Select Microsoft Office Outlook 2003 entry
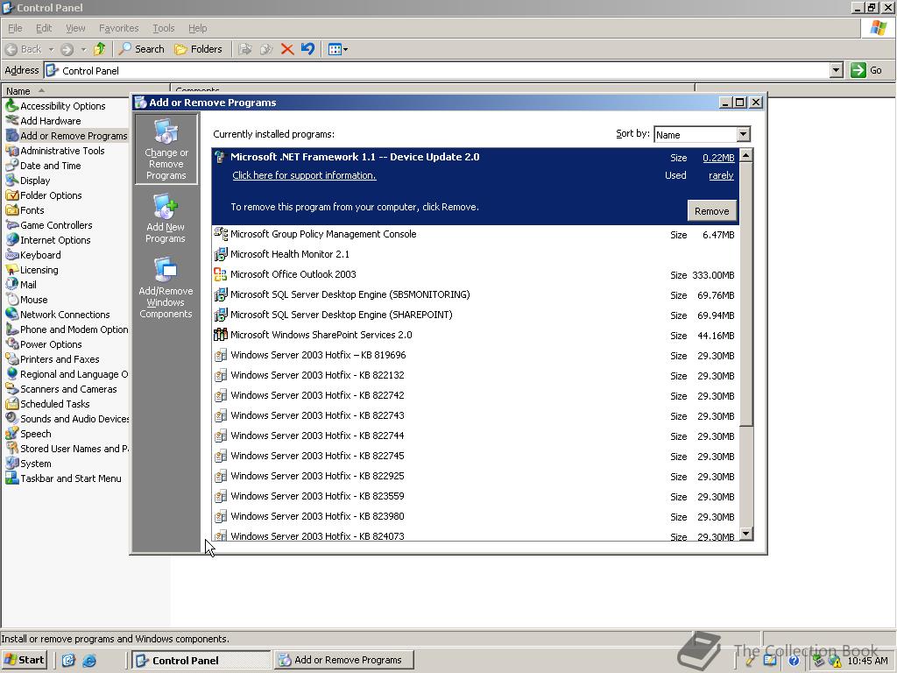The height and width of the screenshot is (673, 897). tap(474, 274)
